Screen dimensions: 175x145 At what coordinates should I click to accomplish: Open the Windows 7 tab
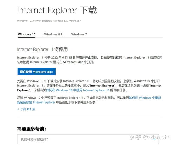tap(79, 34)
